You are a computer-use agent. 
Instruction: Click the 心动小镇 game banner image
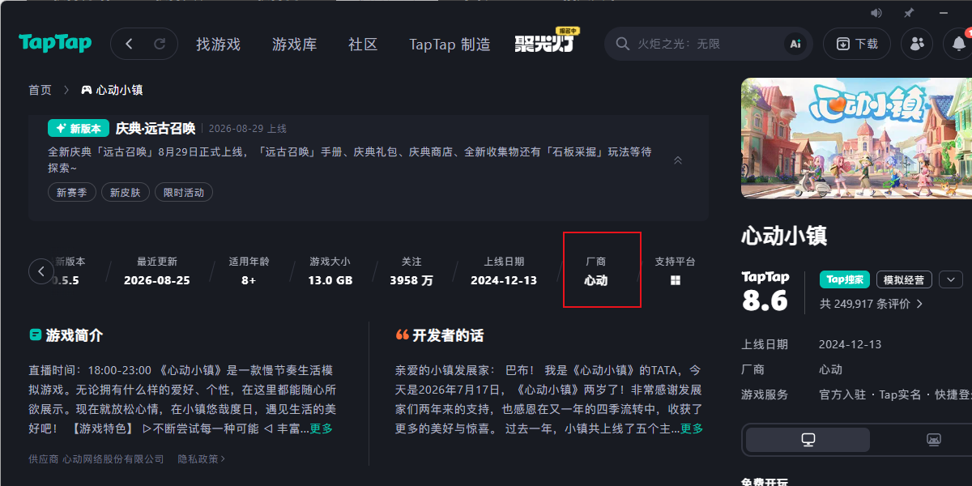[856, 138]
